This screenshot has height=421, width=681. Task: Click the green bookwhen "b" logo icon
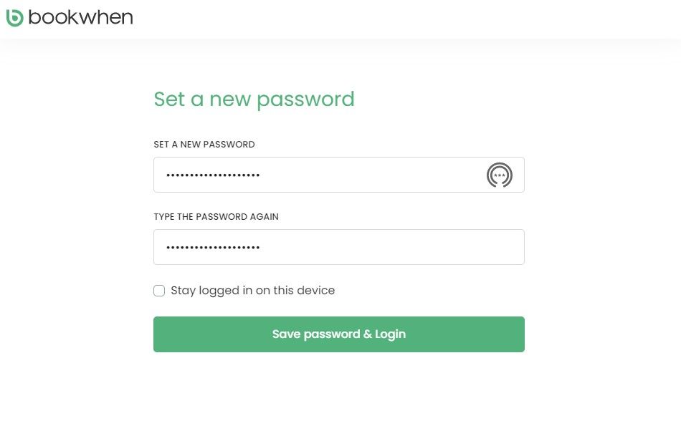pos(14,18)
